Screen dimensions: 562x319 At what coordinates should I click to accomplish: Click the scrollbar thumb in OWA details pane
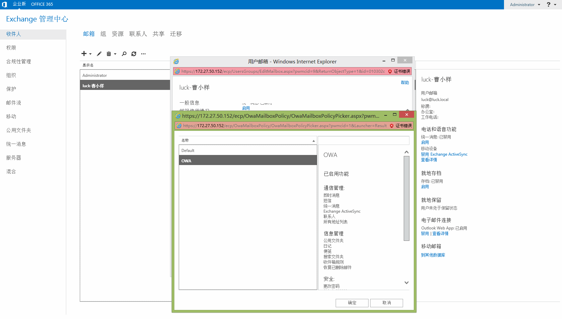pyautogui.click(x=407, y=198)
